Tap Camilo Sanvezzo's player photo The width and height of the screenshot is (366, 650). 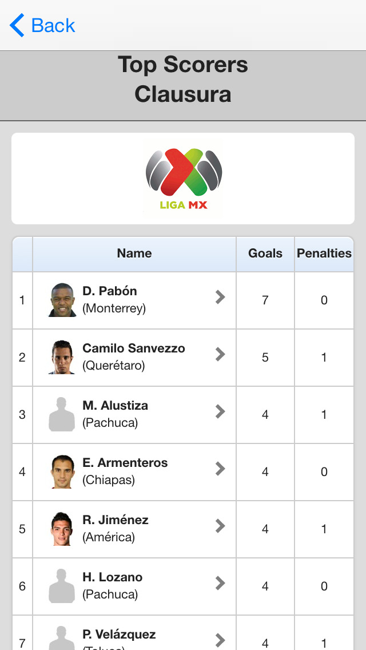(62, 357)
